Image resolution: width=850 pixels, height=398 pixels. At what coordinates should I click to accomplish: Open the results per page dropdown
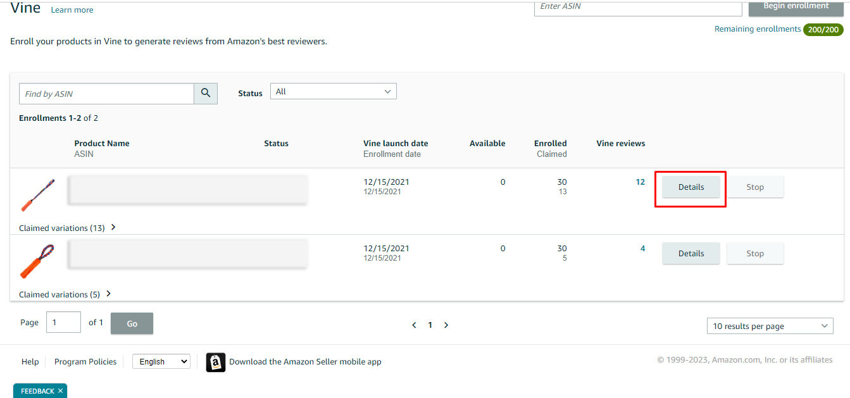(x=770, y=325)
